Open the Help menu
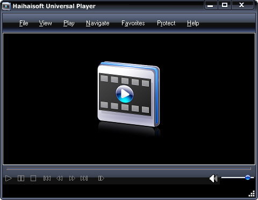Screen dimensions: 258x200 [x=193, y=23]
